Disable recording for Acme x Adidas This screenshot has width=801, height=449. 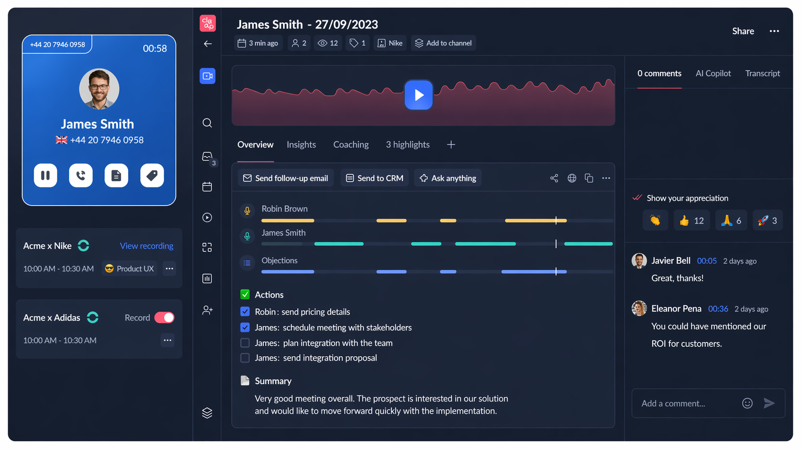click(x=164, y=317)
